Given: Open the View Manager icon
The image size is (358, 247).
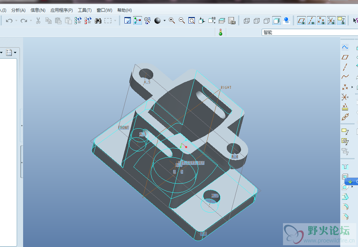Looking at the screenshot, I should click(231, 21).
